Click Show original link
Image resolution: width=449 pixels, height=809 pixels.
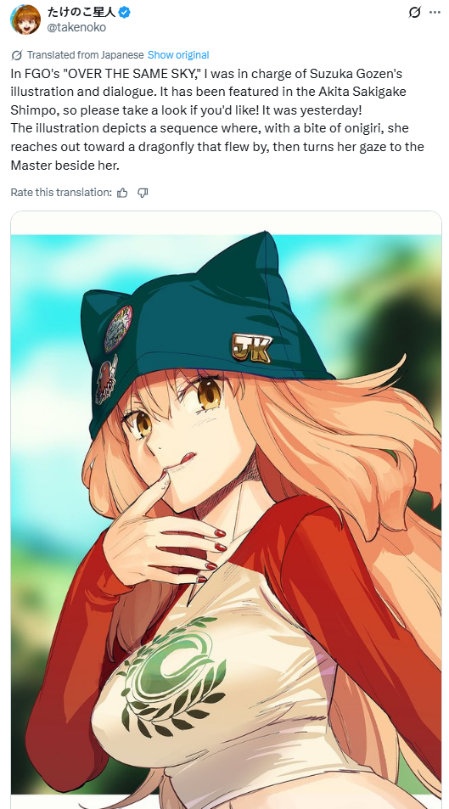[x=178, y=55]
